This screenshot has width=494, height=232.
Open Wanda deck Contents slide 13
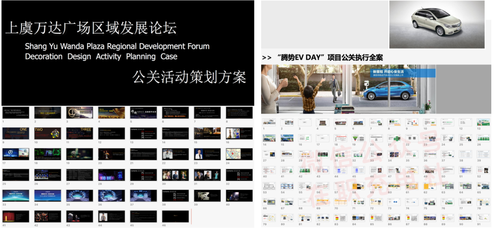[x=143, y=133]
